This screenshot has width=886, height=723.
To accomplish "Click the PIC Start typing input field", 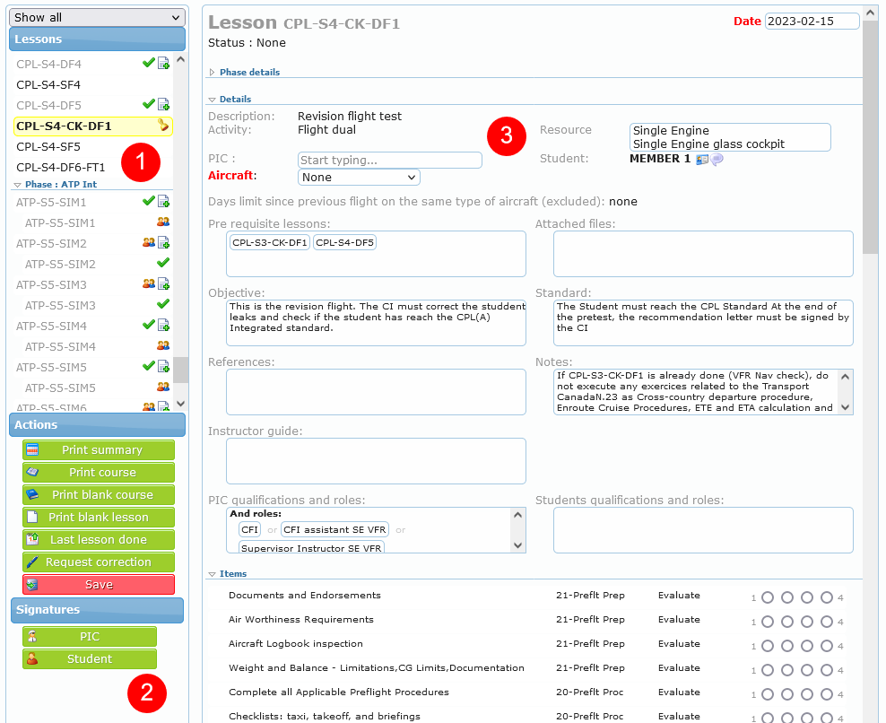I will click(x=390, y=161).
